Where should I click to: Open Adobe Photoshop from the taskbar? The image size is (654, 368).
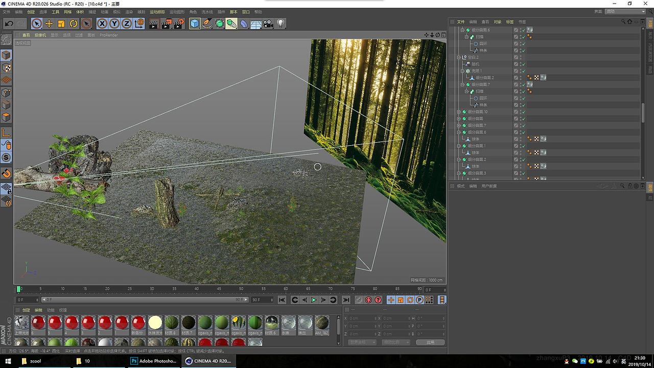[154, 361]
